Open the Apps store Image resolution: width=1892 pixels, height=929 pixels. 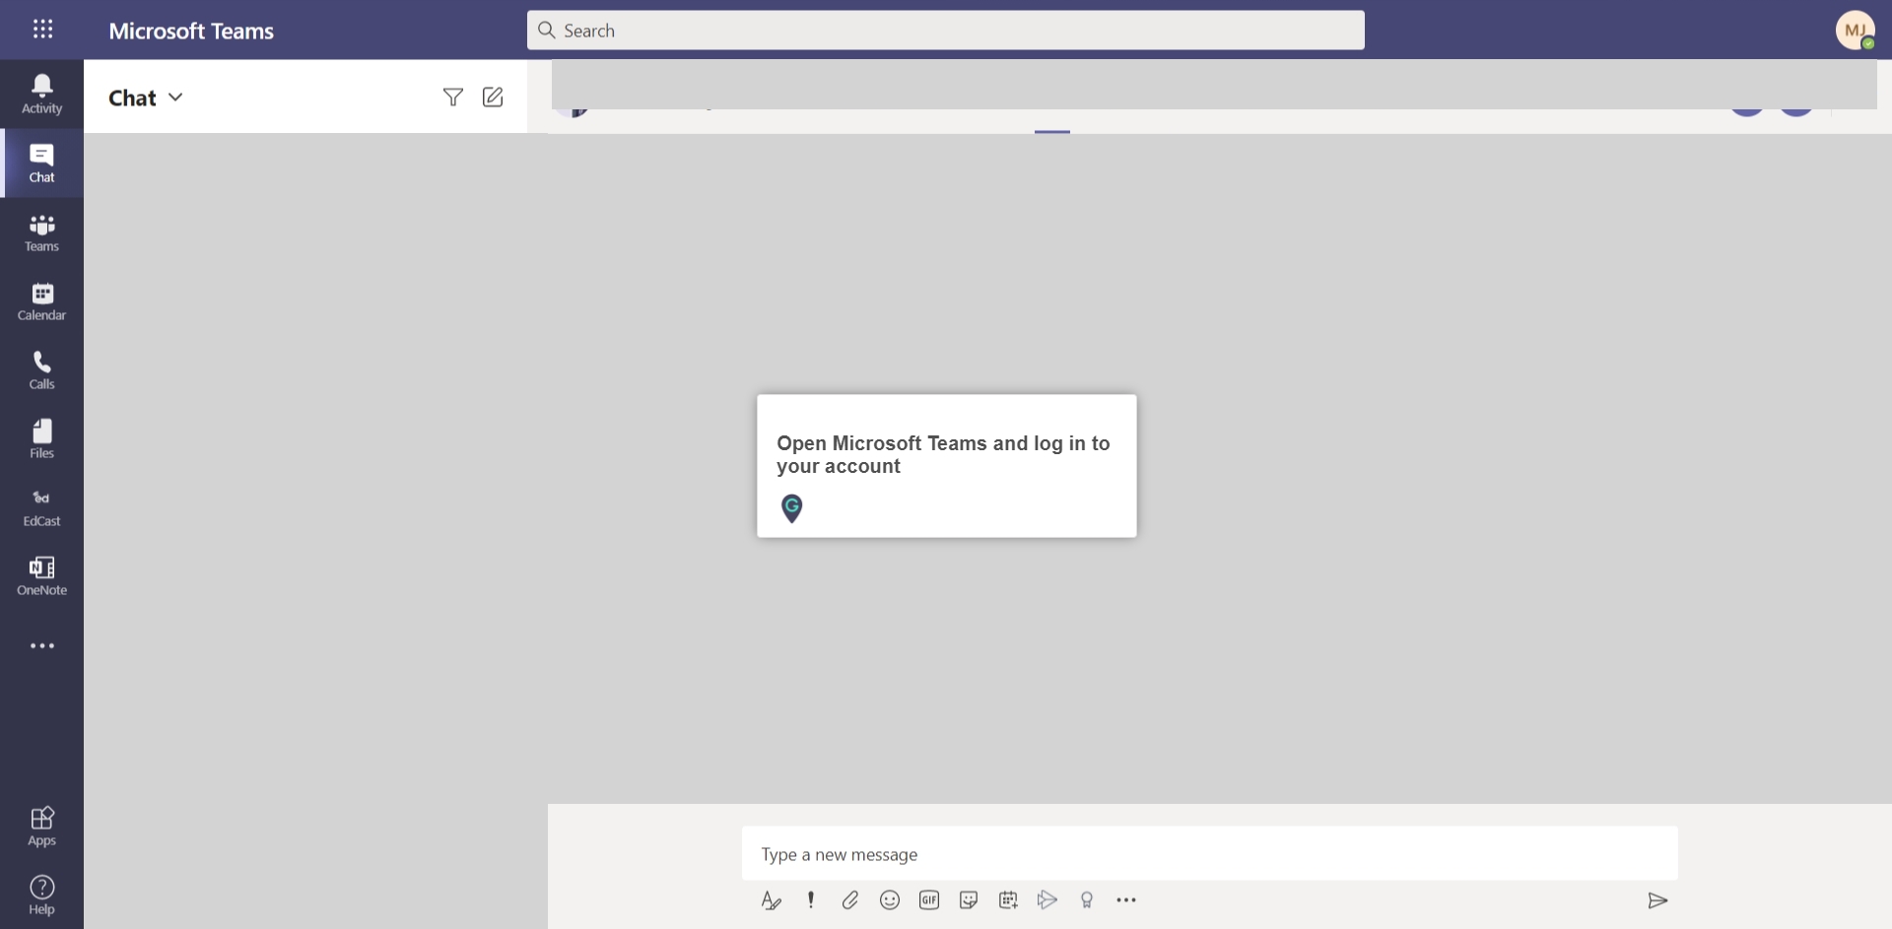(41, 827)
